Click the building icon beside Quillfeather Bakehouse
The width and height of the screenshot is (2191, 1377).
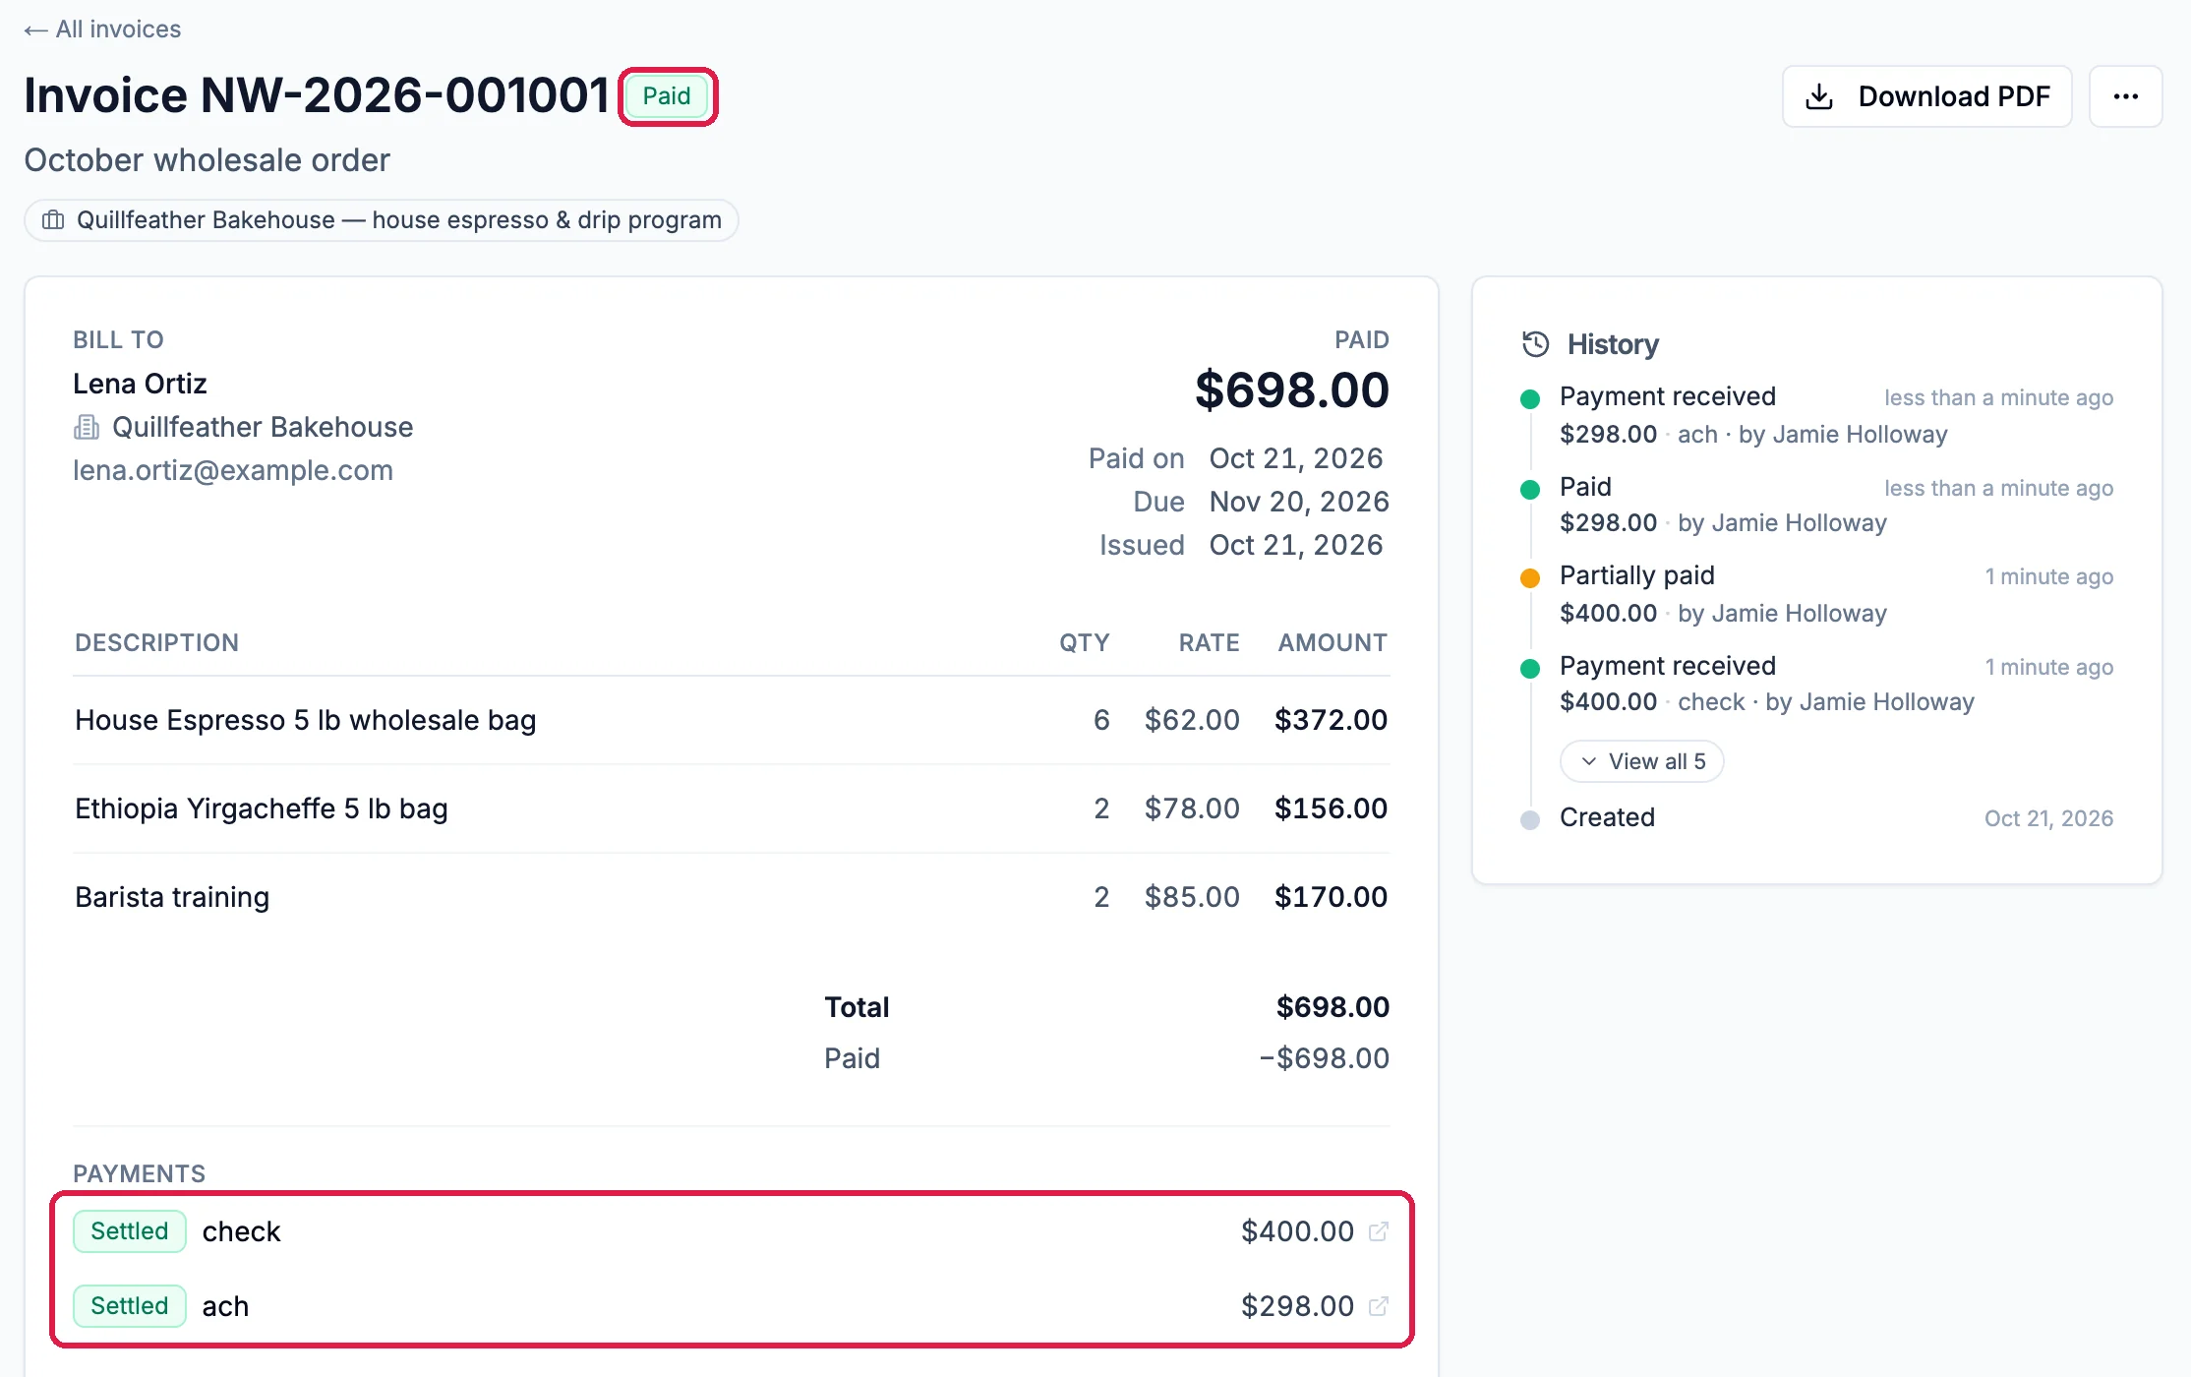pyautogui.click(x=87, y=427)
